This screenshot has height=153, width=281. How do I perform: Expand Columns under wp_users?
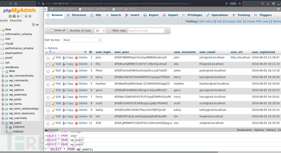click(x=7, y=127)
